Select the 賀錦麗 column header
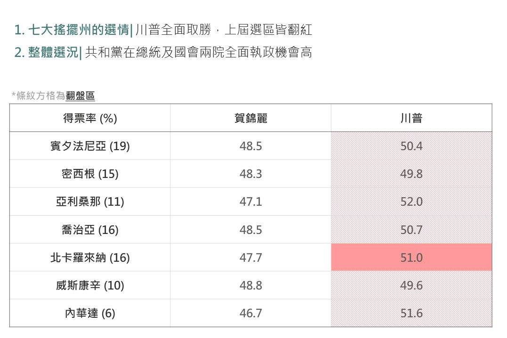Image resolution: width=507 pixels, height=338 pixels. pos(250,118)
